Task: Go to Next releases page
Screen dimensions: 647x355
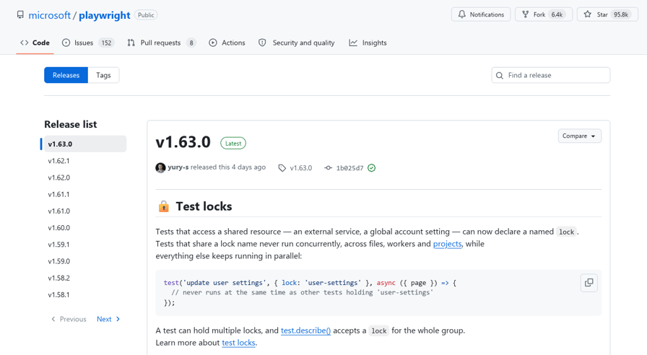Action: (x=108, y=319)
